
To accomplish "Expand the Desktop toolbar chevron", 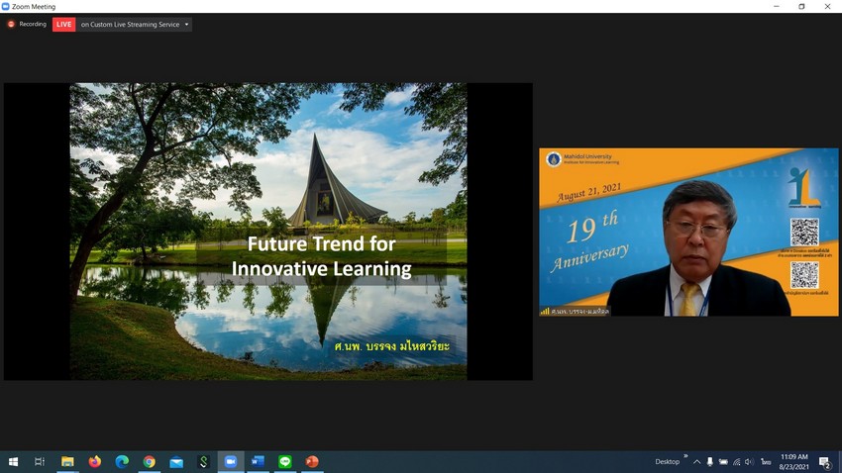I will pyautogui.click(x=685, y=457).
